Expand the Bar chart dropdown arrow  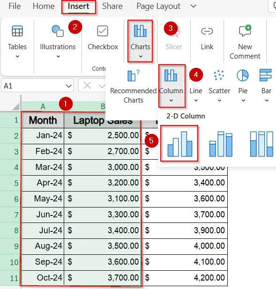pyautogui.click(x=267, y=100)
